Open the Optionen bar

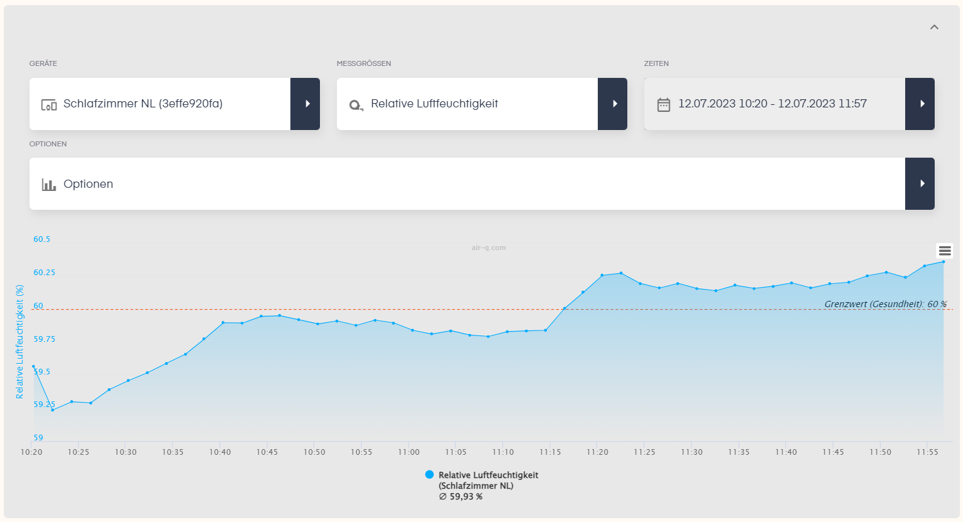pos(467,183)
